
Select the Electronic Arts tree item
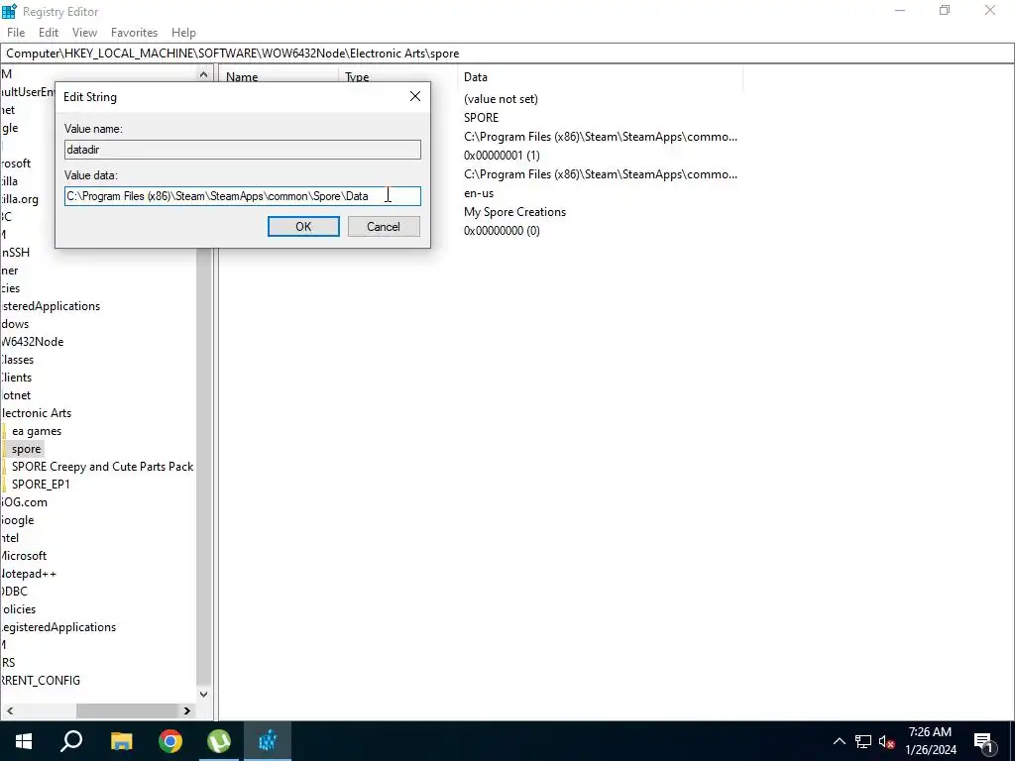(36, 413)
